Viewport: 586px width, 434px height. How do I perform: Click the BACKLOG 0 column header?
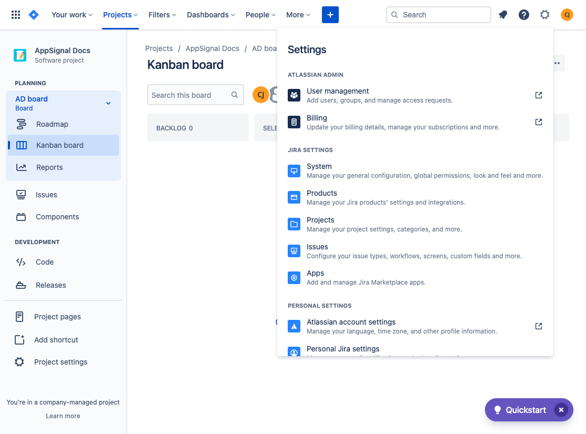click(x=198, y=128)
